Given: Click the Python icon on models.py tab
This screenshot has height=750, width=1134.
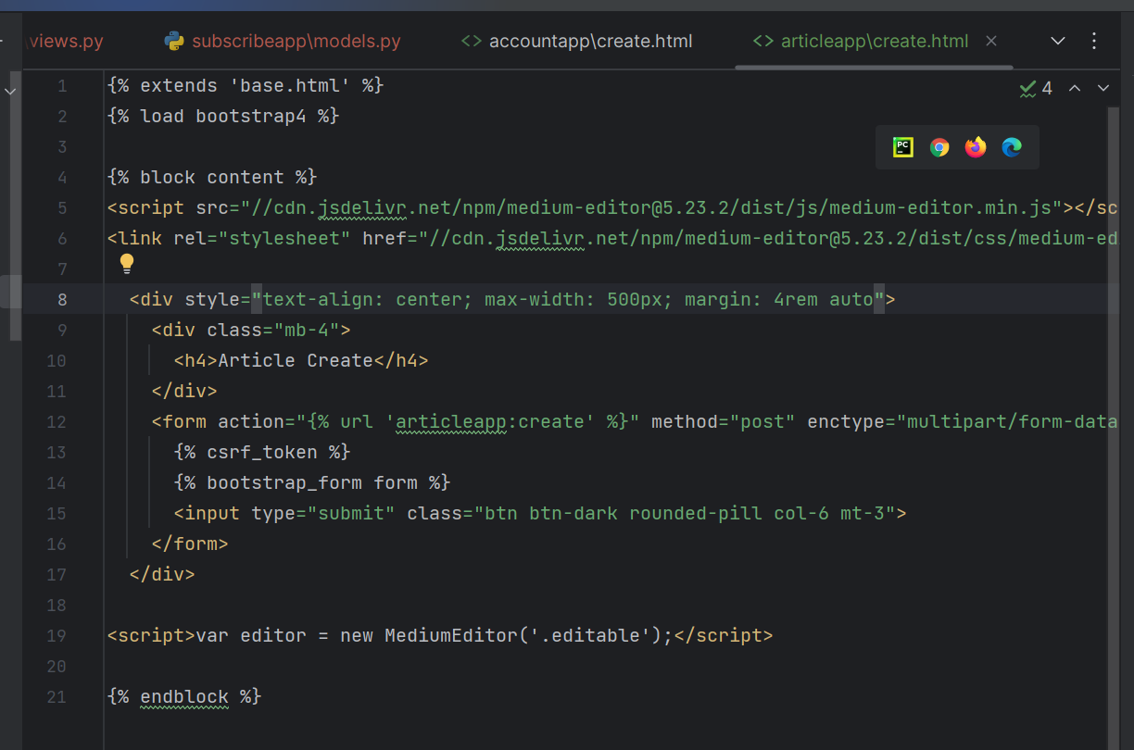Looking at the screenshot, I should coord(173,41).
